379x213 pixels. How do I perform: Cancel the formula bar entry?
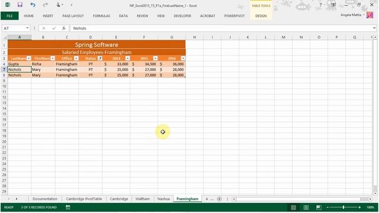click(x=44, y=28)
